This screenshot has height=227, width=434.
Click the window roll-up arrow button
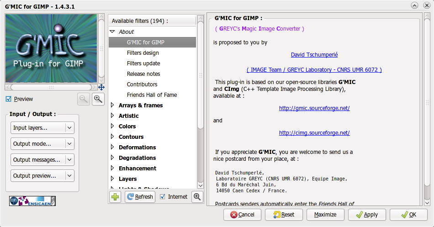(x=414, y=5)
